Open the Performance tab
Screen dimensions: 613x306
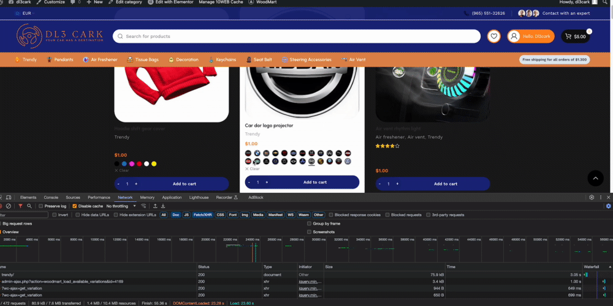(99, 198)
